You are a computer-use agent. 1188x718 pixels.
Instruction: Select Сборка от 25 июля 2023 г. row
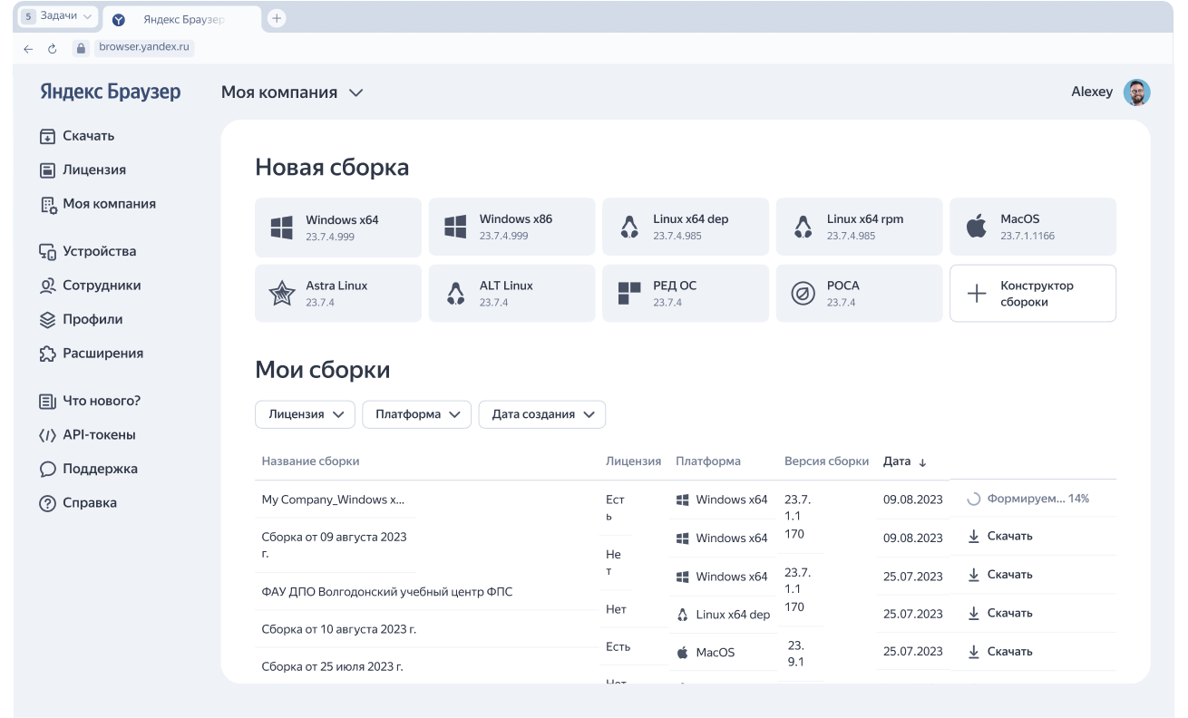(x=332, y=666)
